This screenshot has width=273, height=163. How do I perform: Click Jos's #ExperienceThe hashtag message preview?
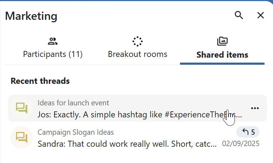point(140,115)
